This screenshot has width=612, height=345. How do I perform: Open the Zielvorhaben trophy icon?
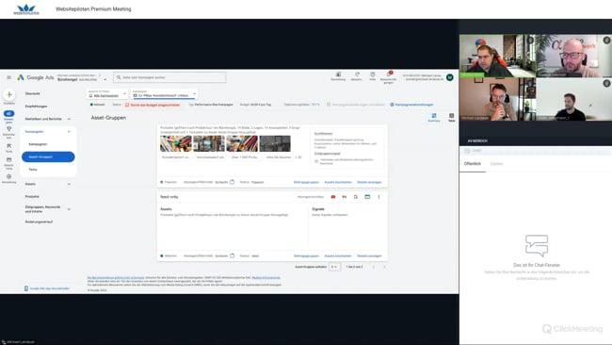8,129
